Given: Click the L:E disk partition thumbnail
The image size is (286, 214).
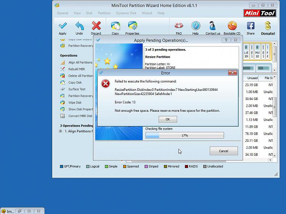Looking at the screenshot, I should [246, 51].
